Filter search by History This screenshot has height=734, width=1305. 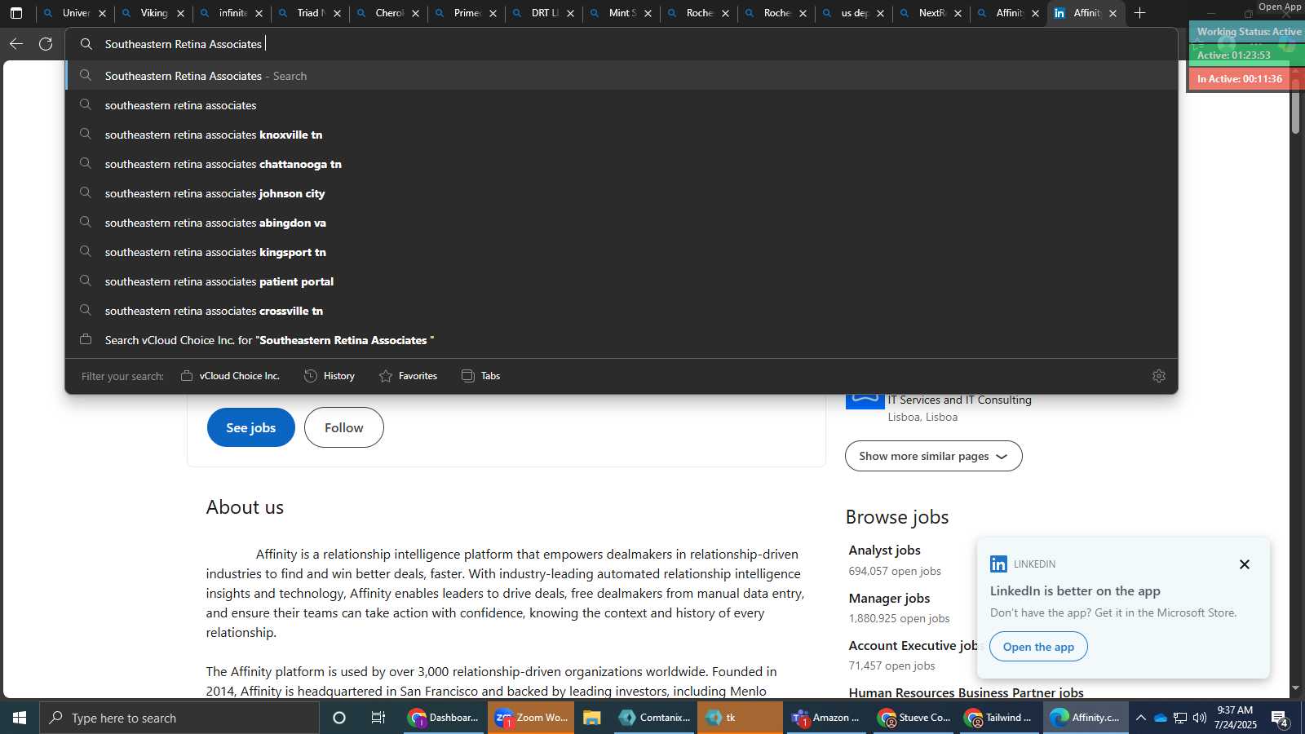coord(330,376)
